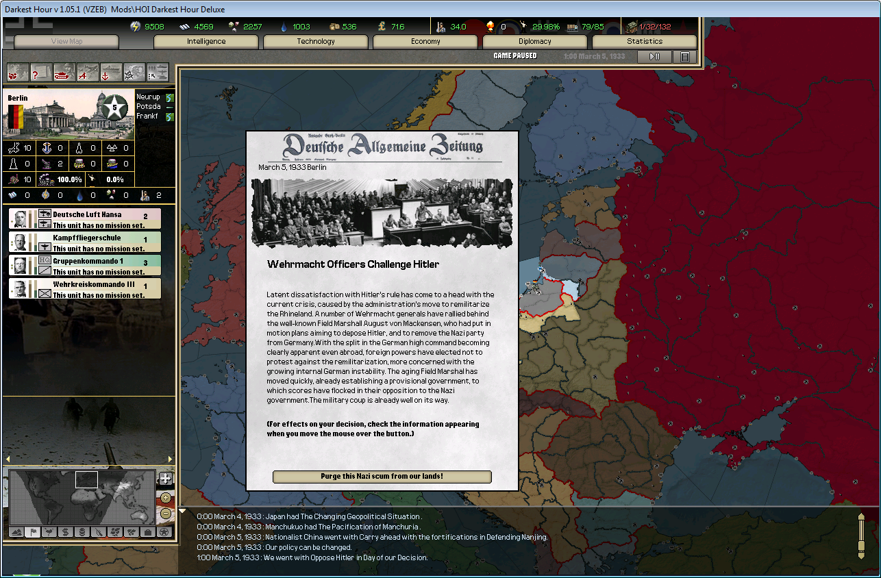The width and height of the screenshot is (881, 578).
Task: Select the Wehrkreiskommando III unit
Action: [x=85, y=288]
